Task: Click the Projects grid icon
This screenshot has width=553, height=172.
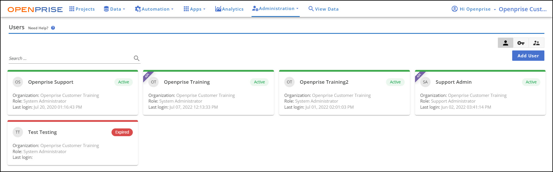Action: click(72, 9)
